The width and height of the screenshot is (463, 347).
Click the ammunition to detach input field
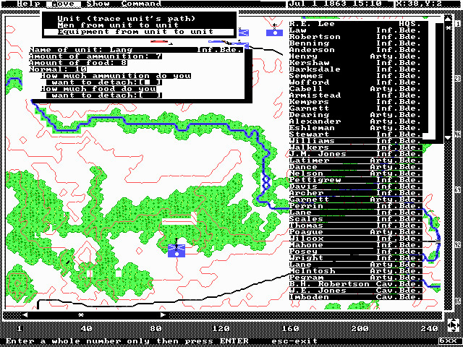click(x=150, y=82)
